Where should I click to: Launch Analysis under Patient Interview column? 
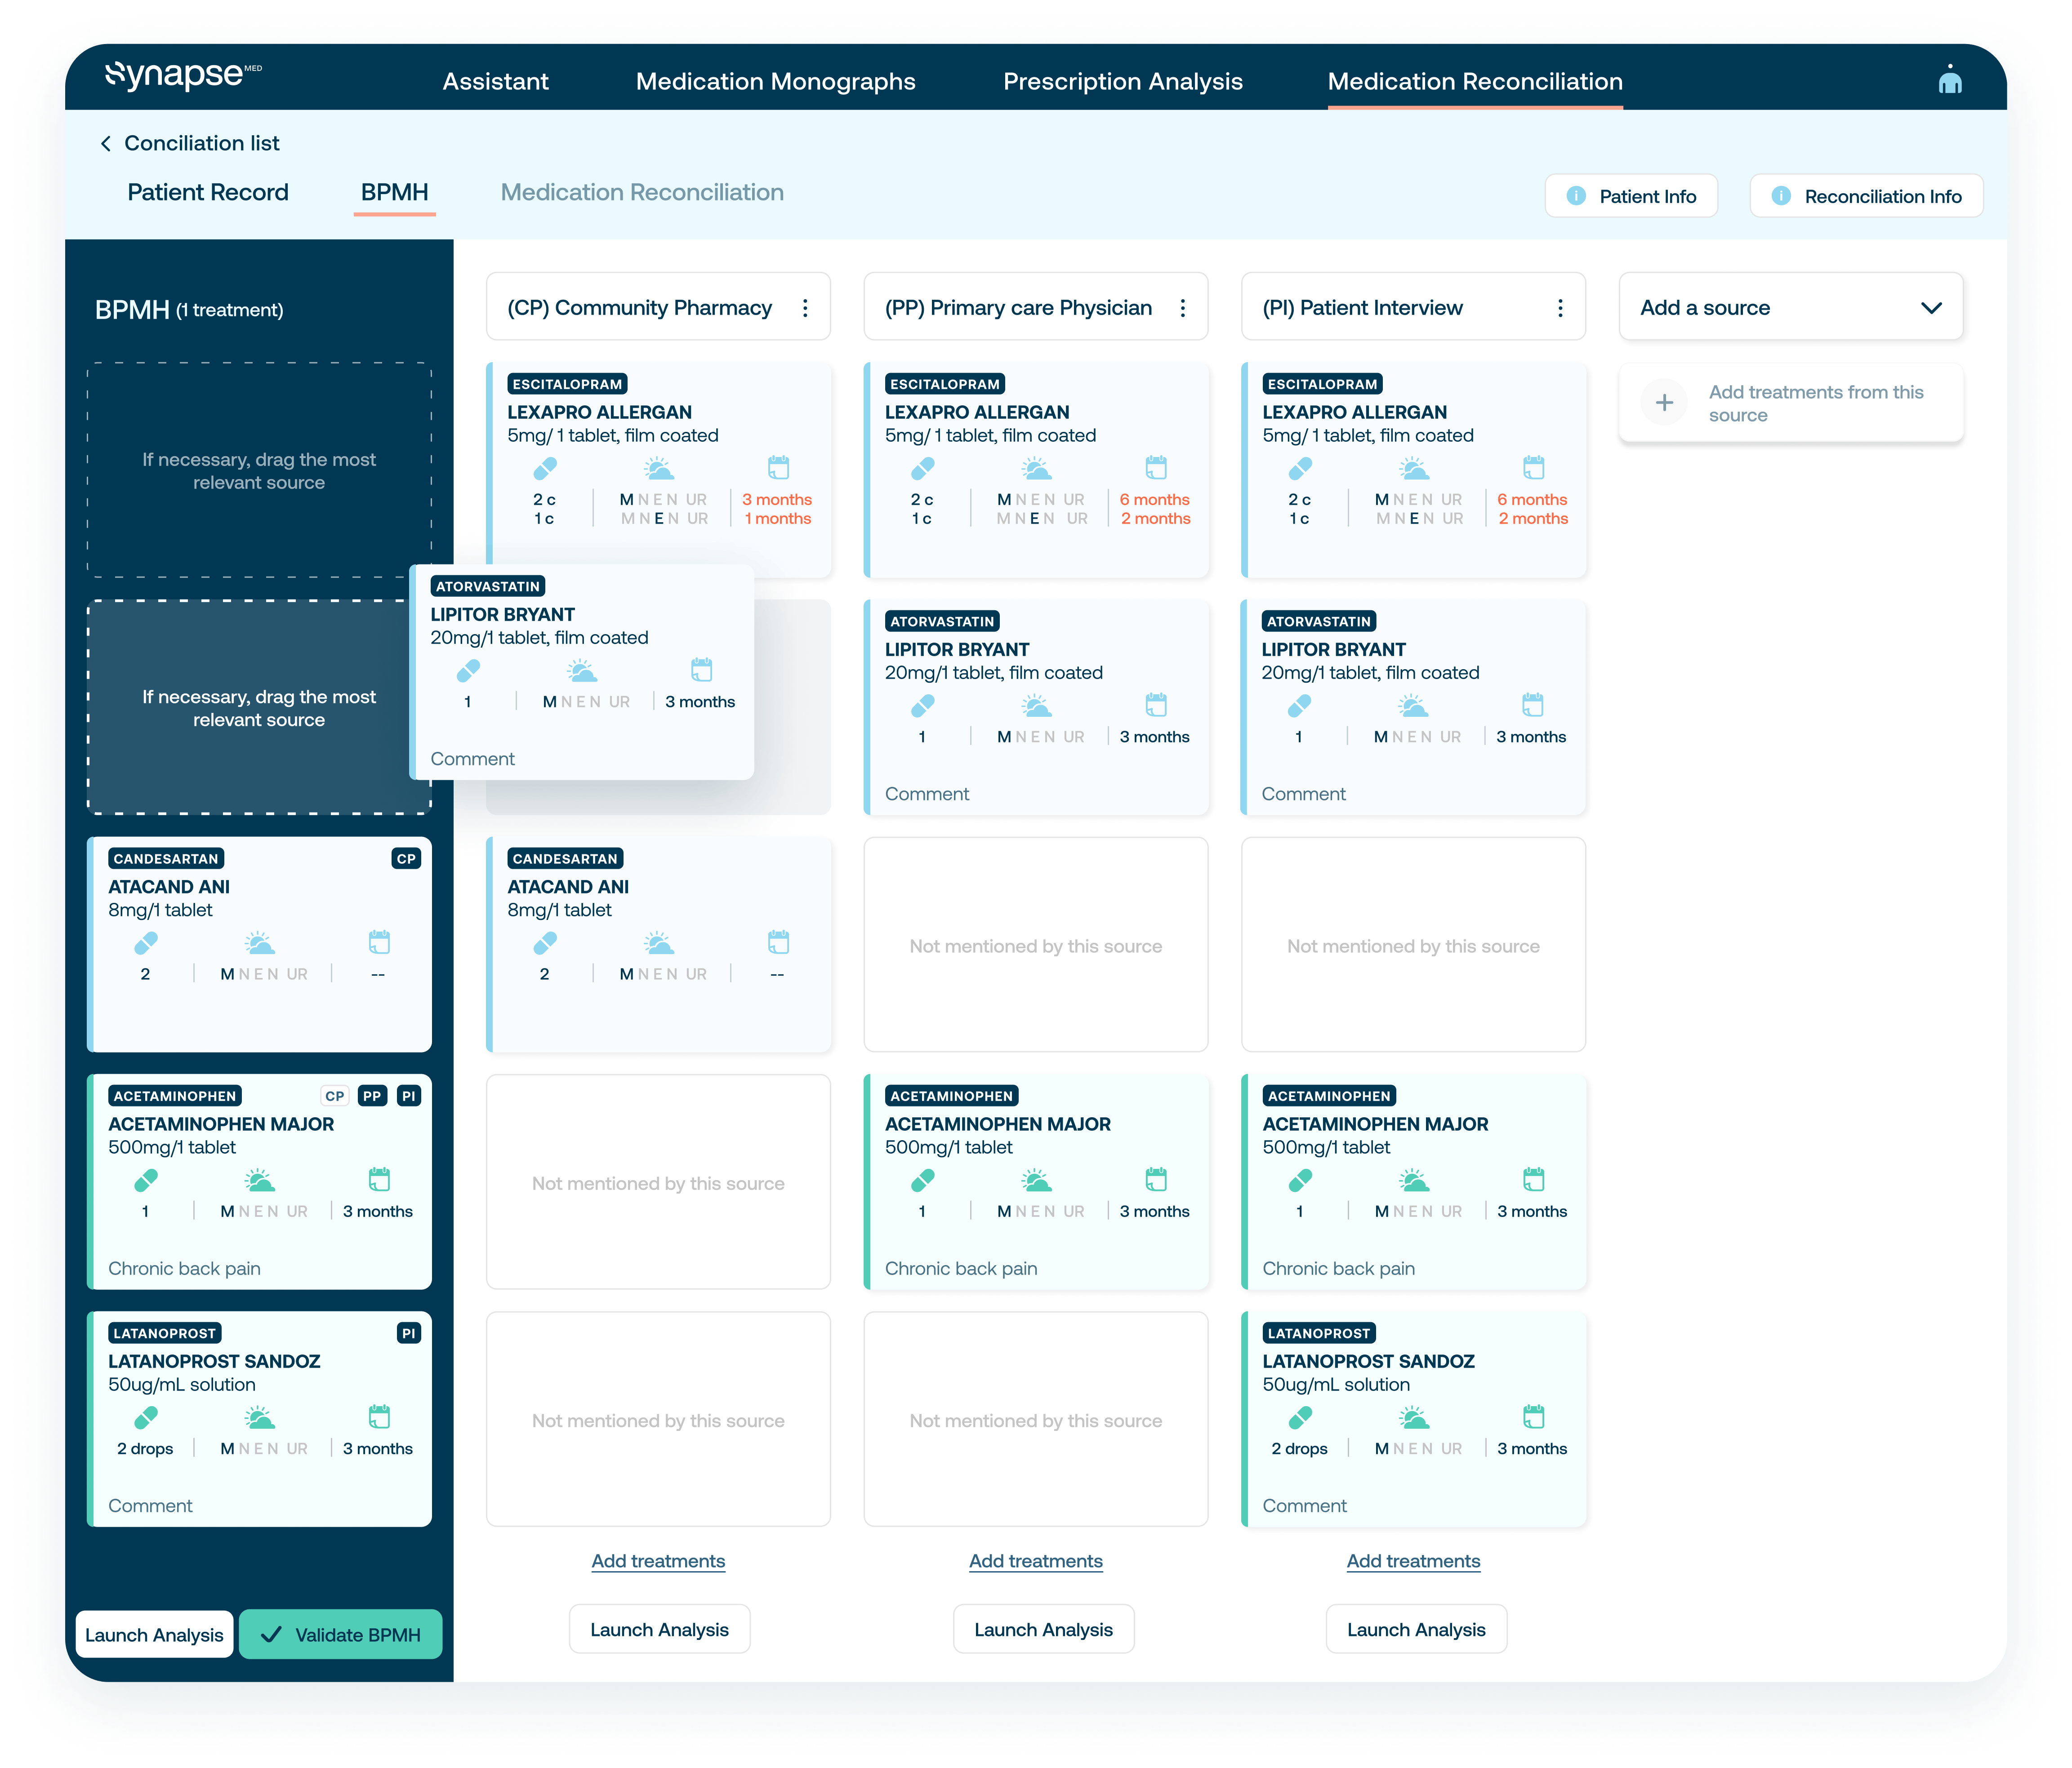pos(1416,1630)
